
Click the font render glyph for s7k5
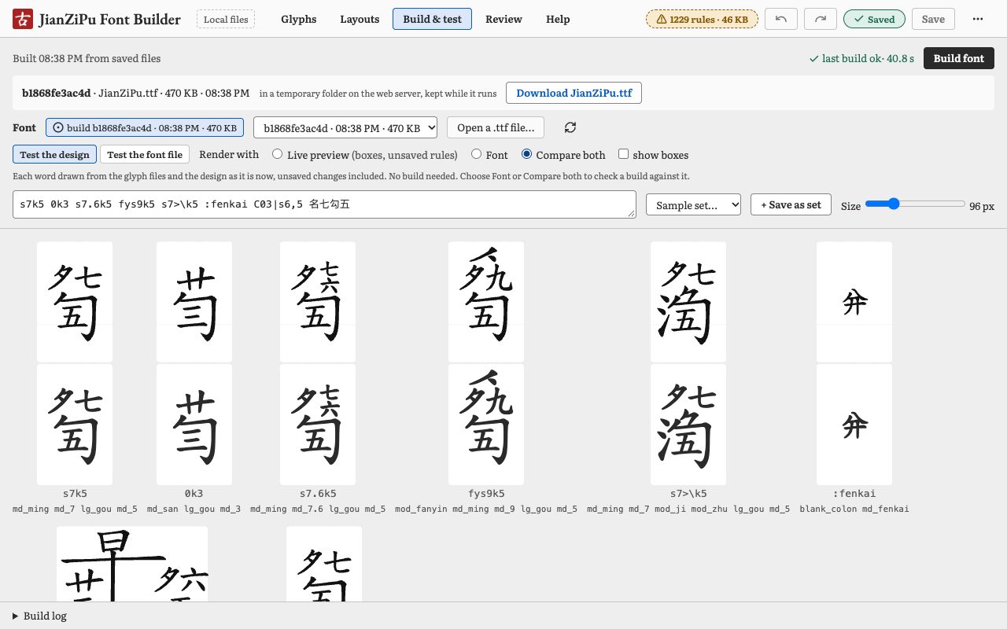click(x=75, y=425)
